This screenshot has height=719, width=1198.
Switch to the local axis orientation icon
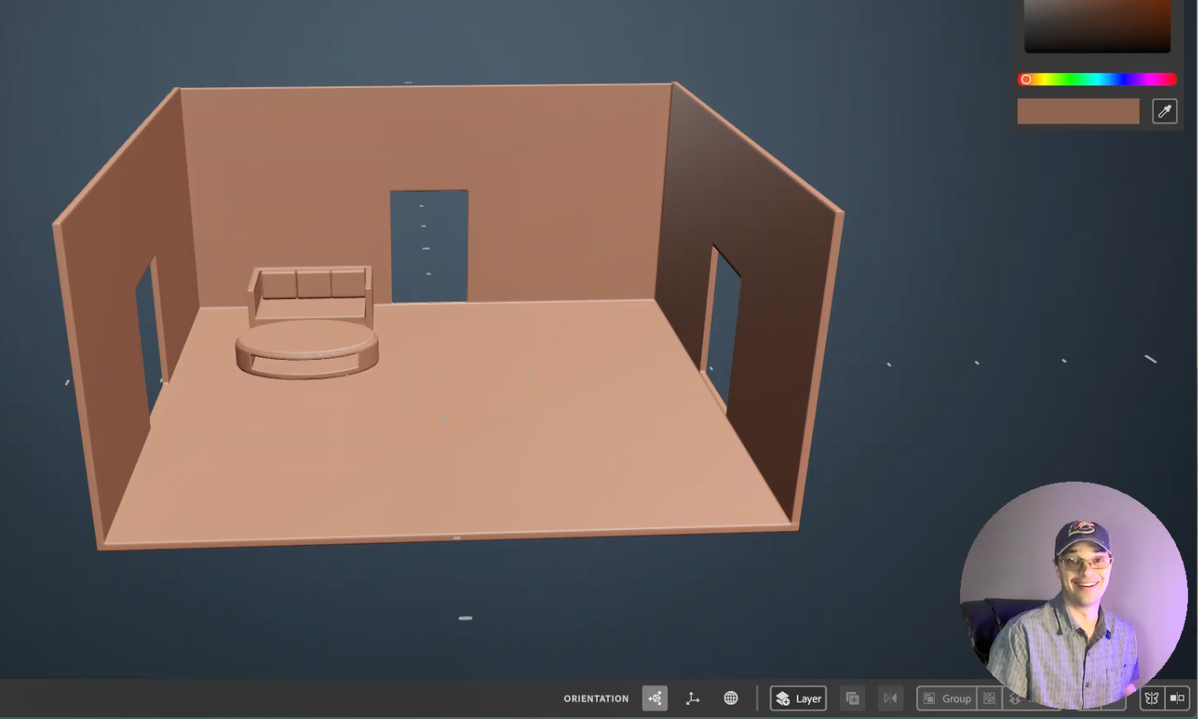click(693, 699)
